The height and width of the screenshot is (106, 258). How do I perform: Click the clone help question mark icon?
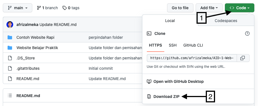pyautogui.click(x=247, y=33)
